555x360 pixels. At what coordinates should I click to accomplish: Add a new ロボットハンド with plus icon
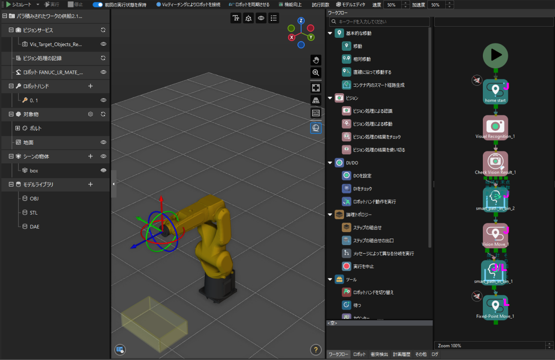coord(91,86)
